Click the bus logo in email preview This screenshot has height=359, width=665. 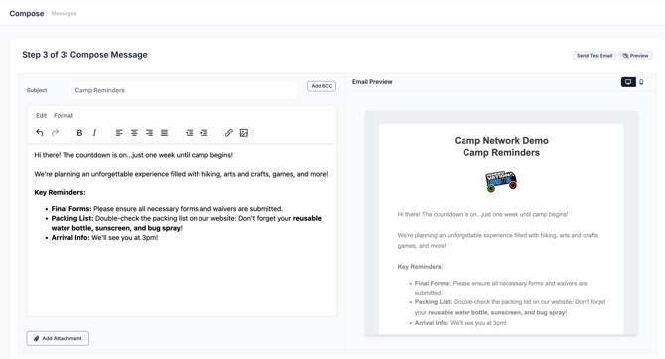501,180
